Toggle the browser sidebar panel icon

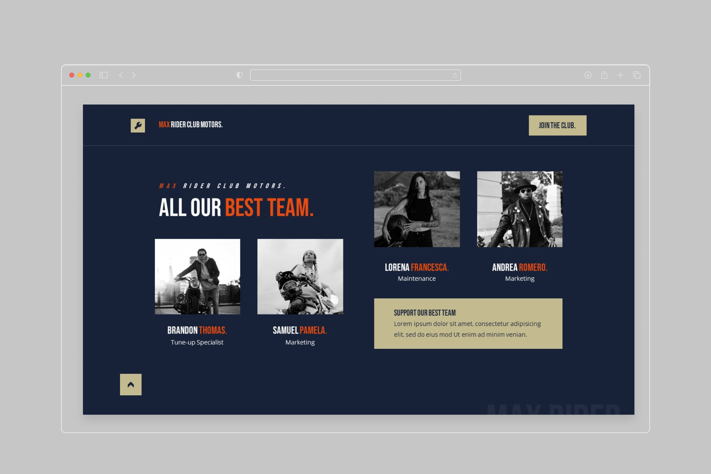[x=103, y=75]
